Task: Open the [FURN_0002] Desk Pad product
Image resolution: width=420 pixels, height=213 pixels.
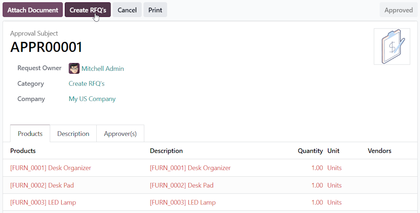Action: 42,185
